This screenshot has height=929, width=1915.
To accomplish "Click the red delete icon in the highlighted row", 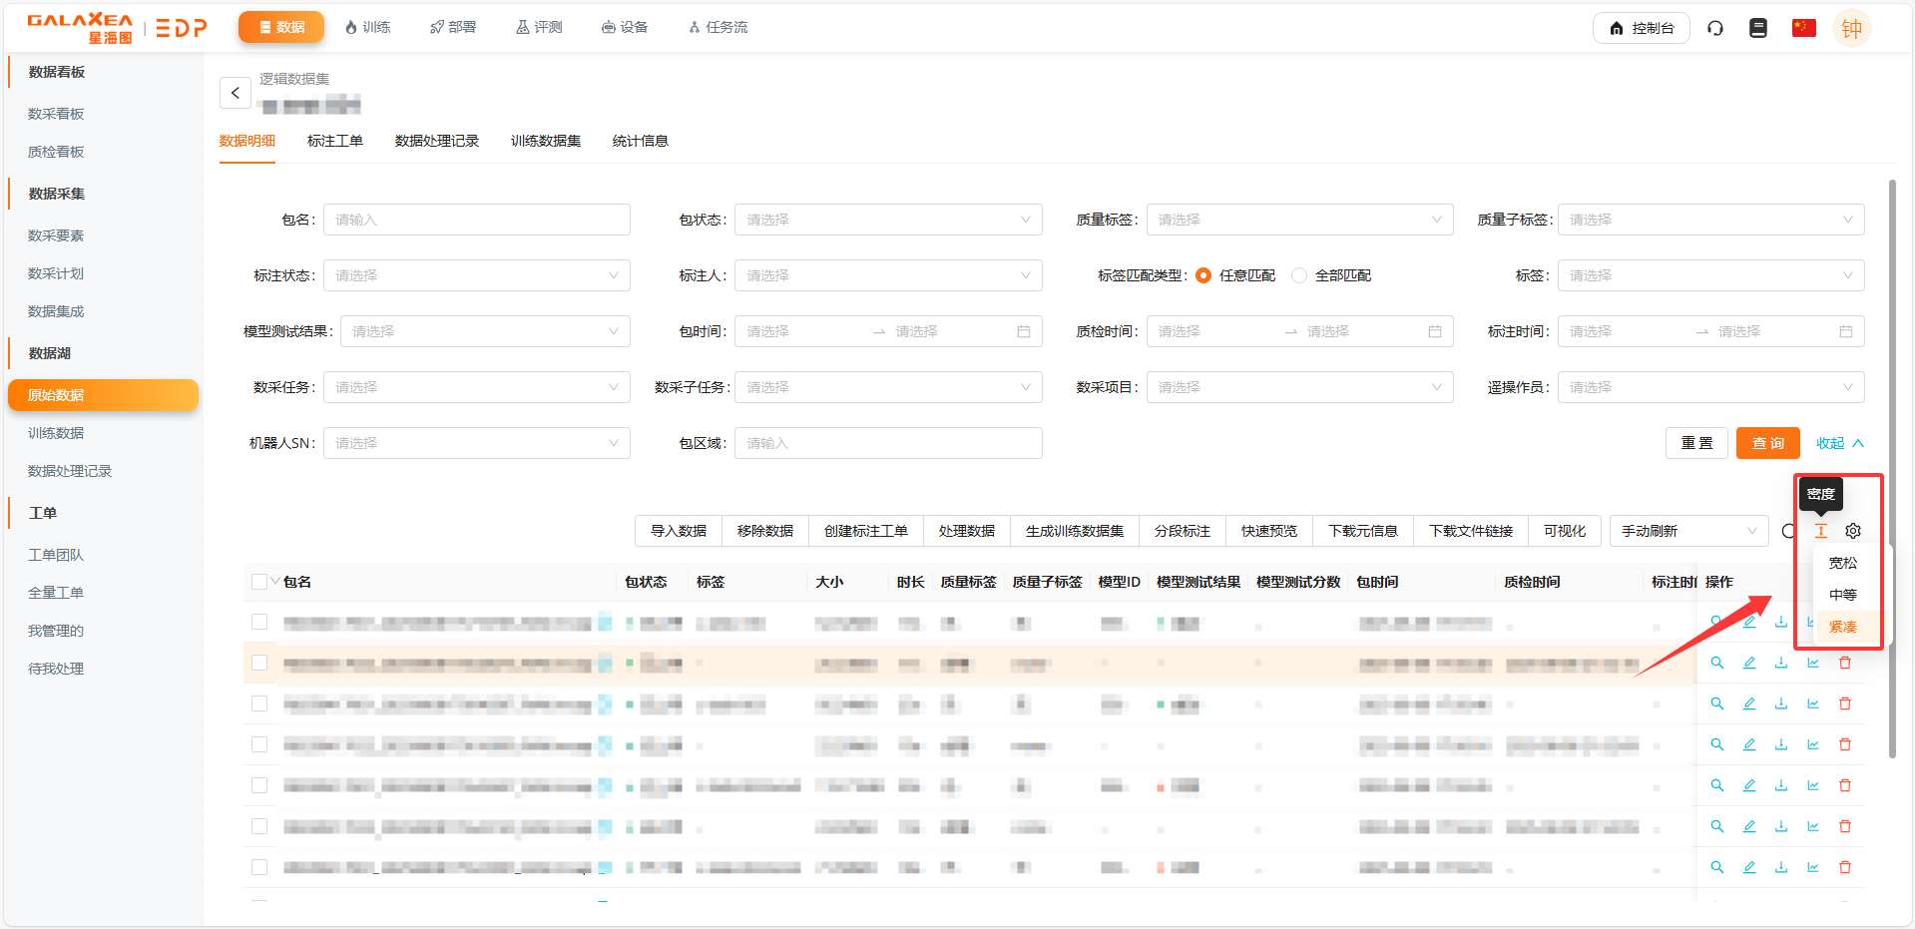I will (1845, 663).
